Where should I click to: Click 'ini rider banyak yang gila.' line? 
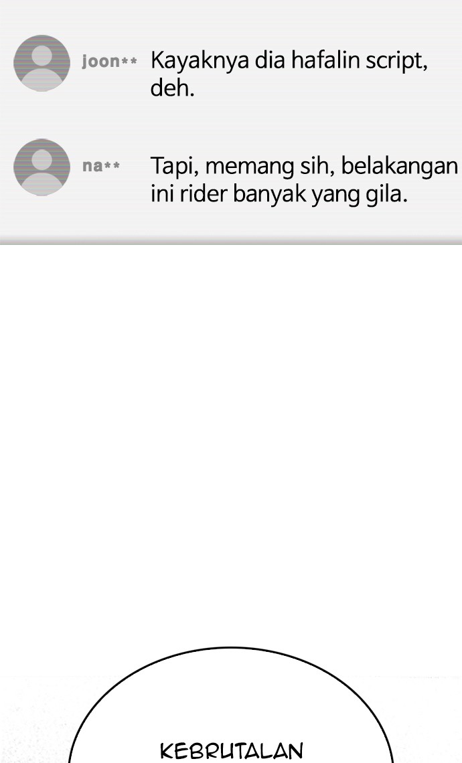pyautogui.click(x=279, y=193)
